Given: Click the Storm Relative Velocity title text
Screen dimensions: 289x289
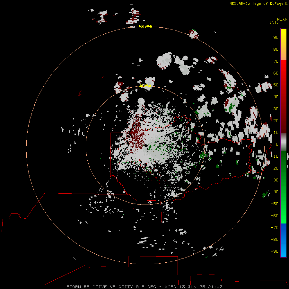Looking at the screenshot, I should coord(100,287).
